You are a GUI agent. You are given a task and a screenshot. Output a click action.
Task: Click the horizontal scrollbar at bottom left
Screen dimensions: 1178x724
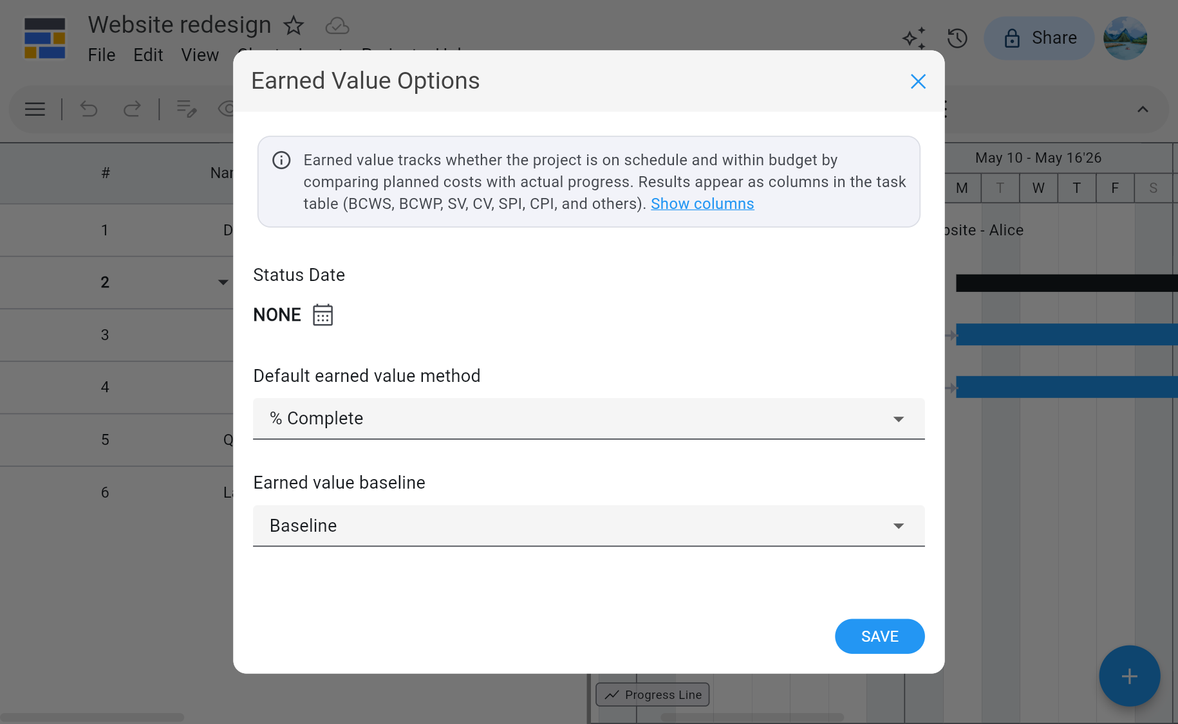92,716
